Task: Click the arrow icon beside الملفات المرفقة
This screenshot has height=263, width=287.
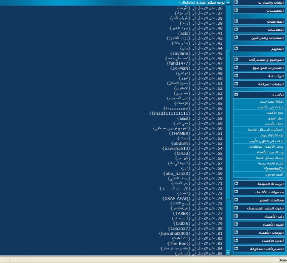Action: click(x=236, y=84)
